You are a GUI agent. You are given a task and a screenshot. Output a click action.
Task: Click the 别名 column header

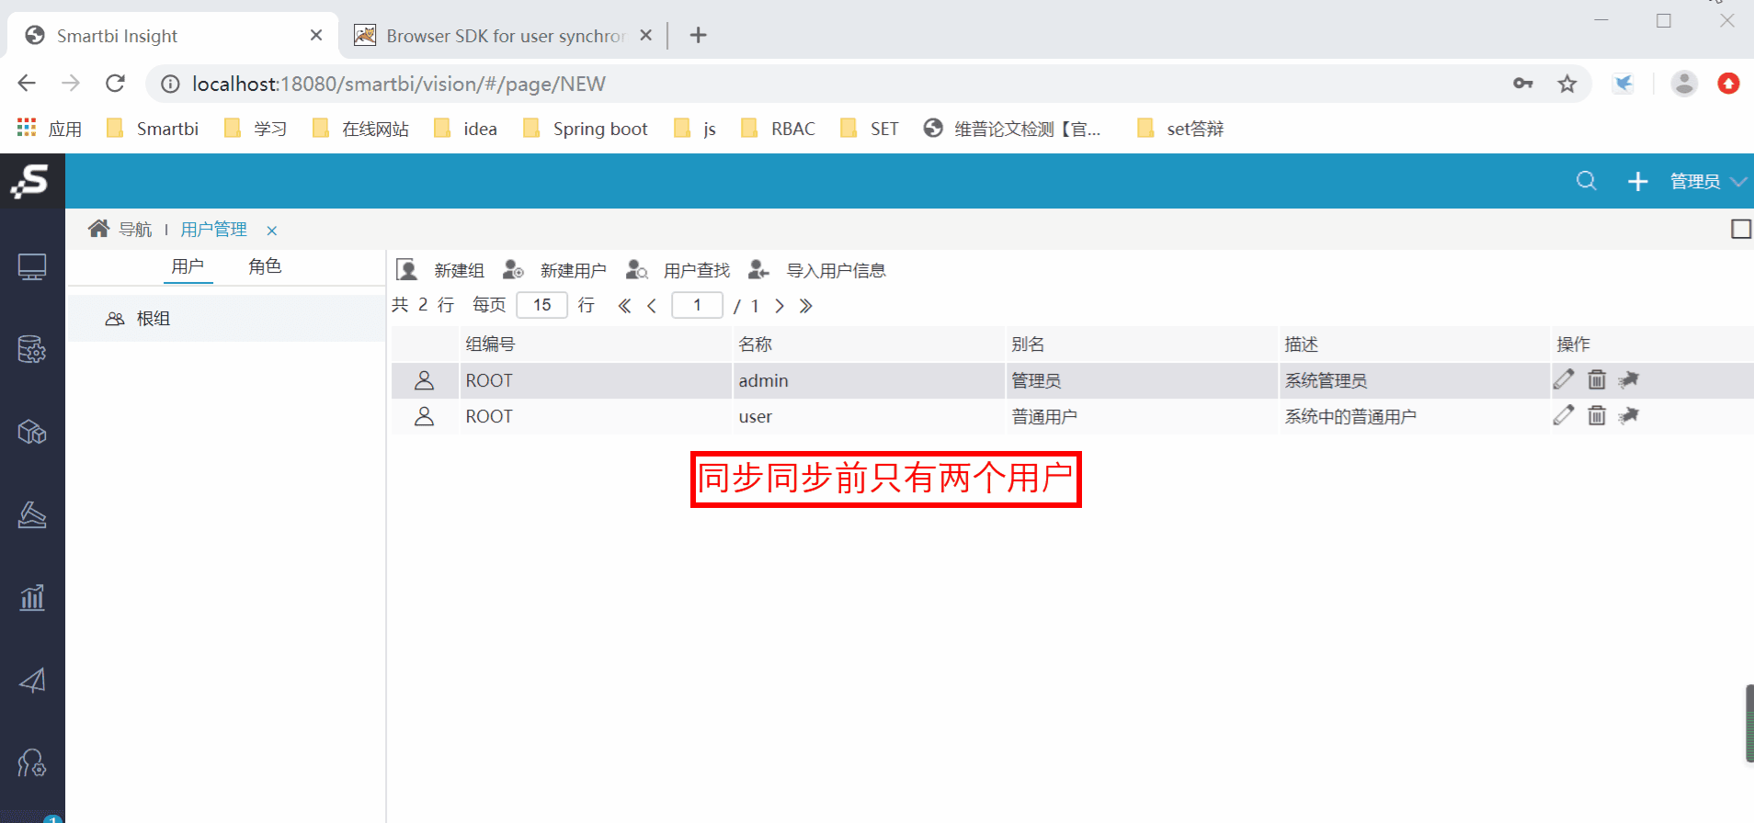coord(1141,344)
